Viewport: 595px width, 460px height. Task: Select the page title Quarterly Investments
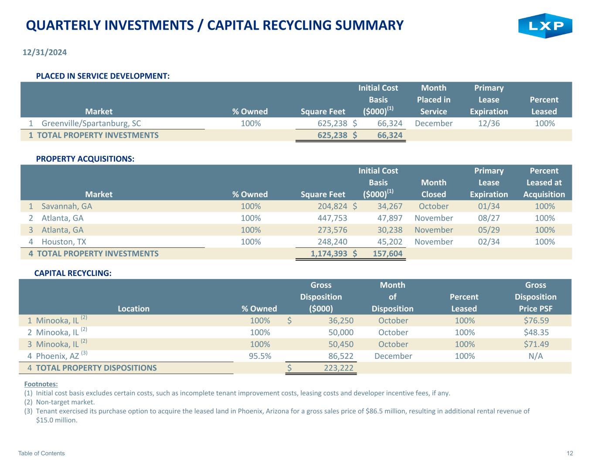tap(214, 25)
